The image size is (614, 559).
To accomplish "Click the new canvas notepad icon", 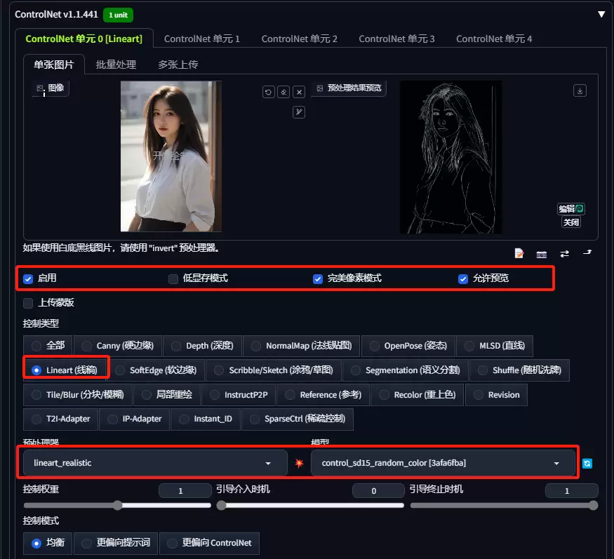I will click(519, 254).
